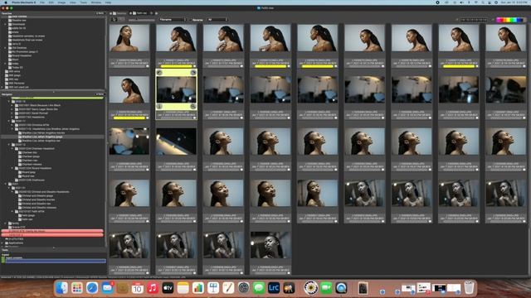The image size is (531, 298).
Task: Open Wi-Fi status icon in menu bar
Action: pyautogui.click(x=475, y=2)
